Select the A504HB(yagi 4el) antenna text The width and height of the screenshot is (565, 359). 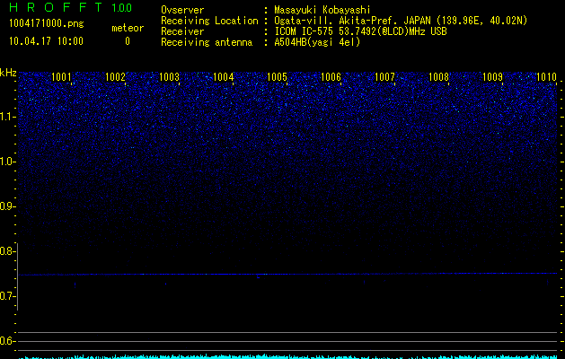[317, 42]
